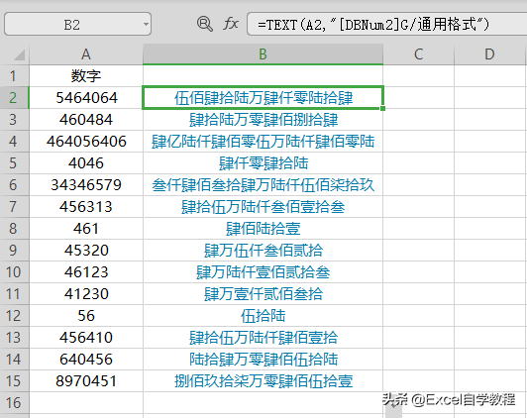
Task: Click cell with value 464056406
Action: tap(86, 142)
